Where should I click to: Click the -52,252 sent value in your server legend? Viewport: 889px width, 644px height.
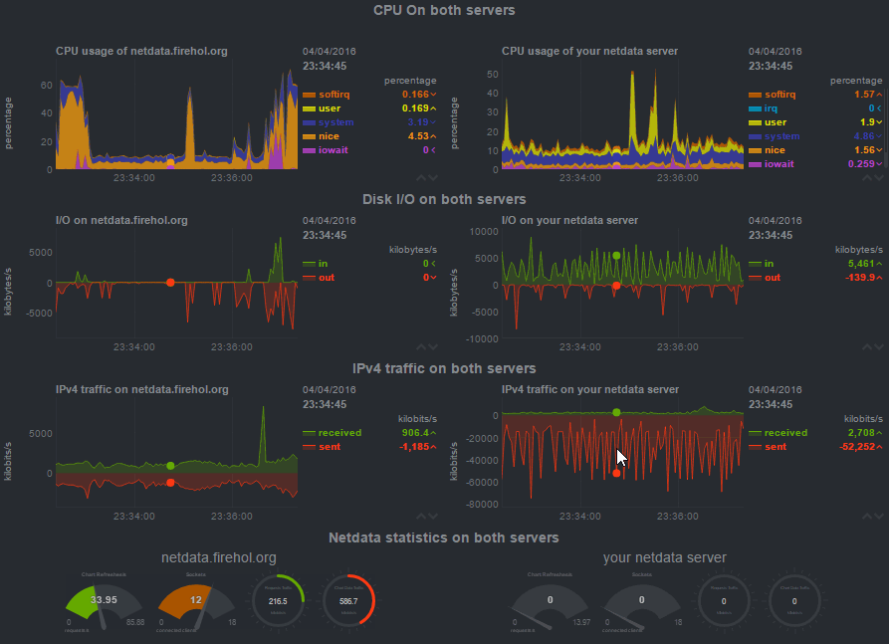tap(857, 447)
